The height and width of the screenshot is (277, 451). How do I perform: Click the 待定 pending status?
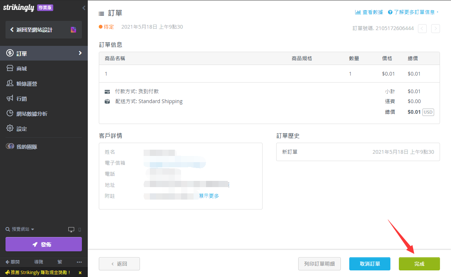[x=107, y=27]
